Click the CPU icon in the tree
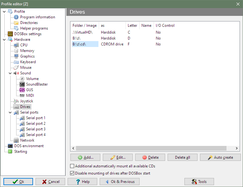243x187 pixels. point(16,45)
